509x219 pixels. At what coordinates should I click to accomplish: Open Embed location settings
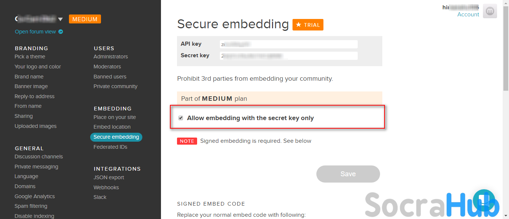pos(112,127)
